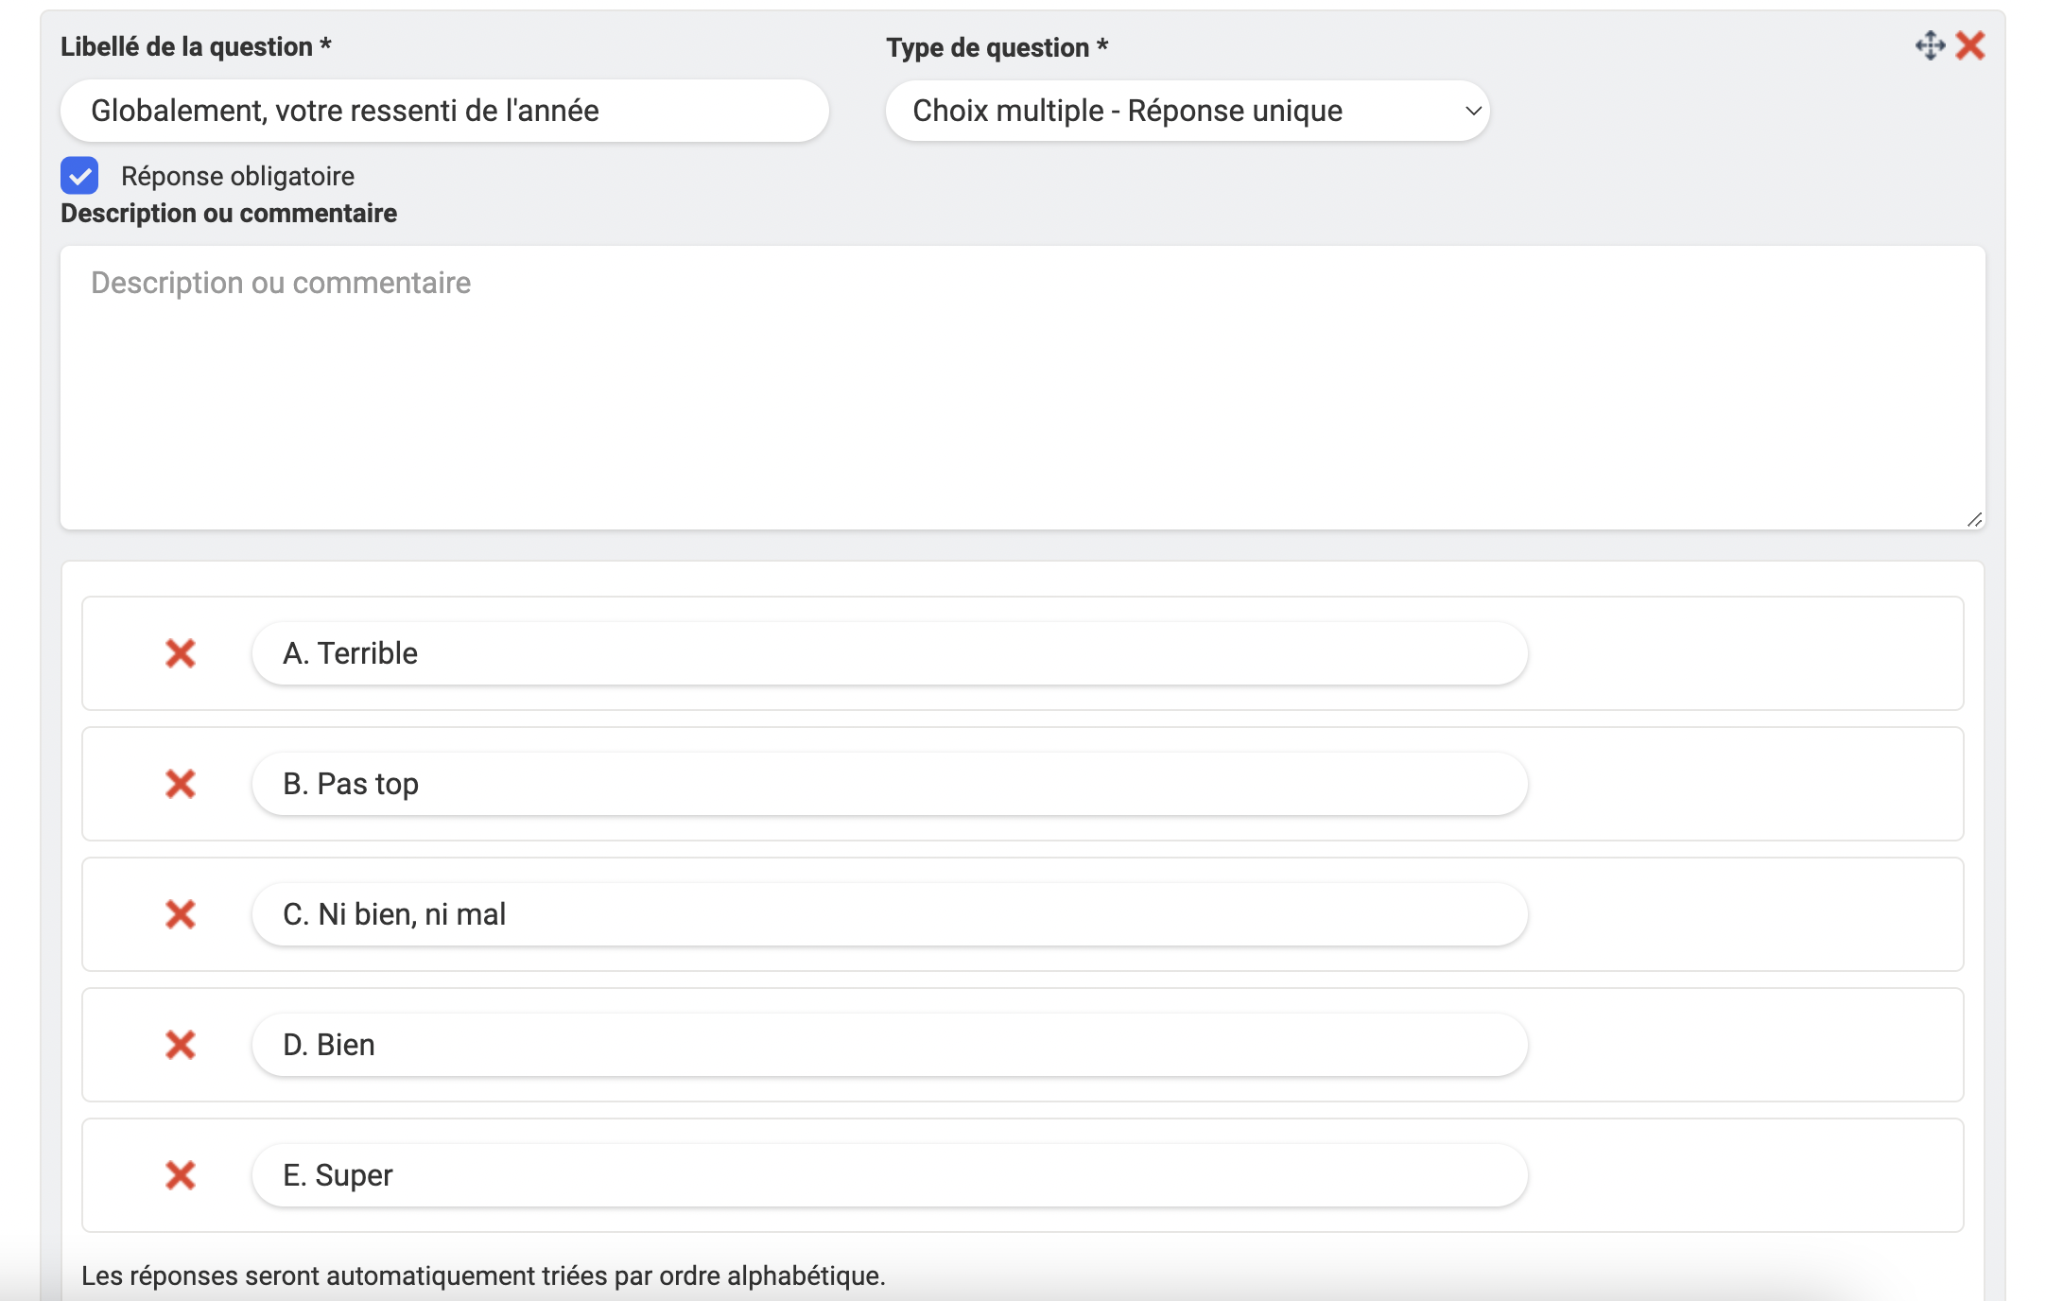Click the 'Réponse obligatoire' label text
The height and width of the screenshot is (1301, 2046).
click(237, 176)
